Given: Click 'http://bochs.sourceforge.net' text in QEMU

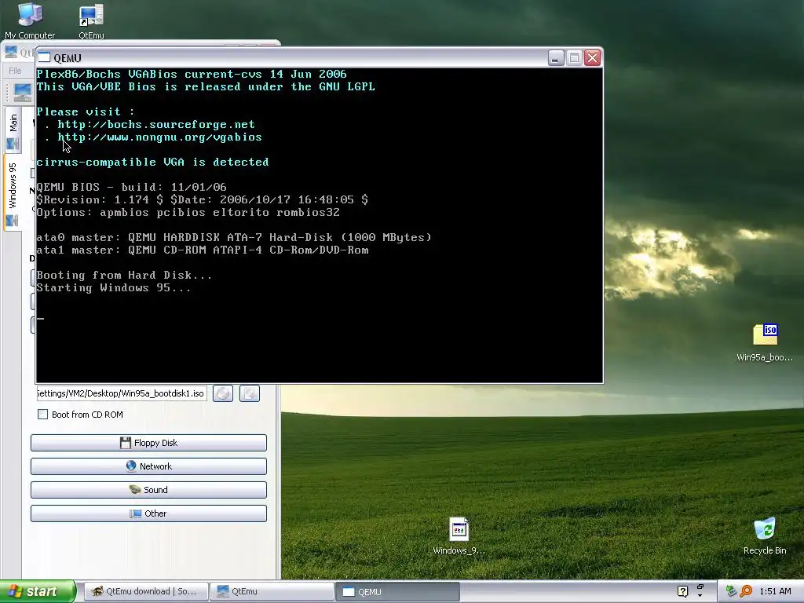Looking at the screenshot, I should tap(156, 125).
